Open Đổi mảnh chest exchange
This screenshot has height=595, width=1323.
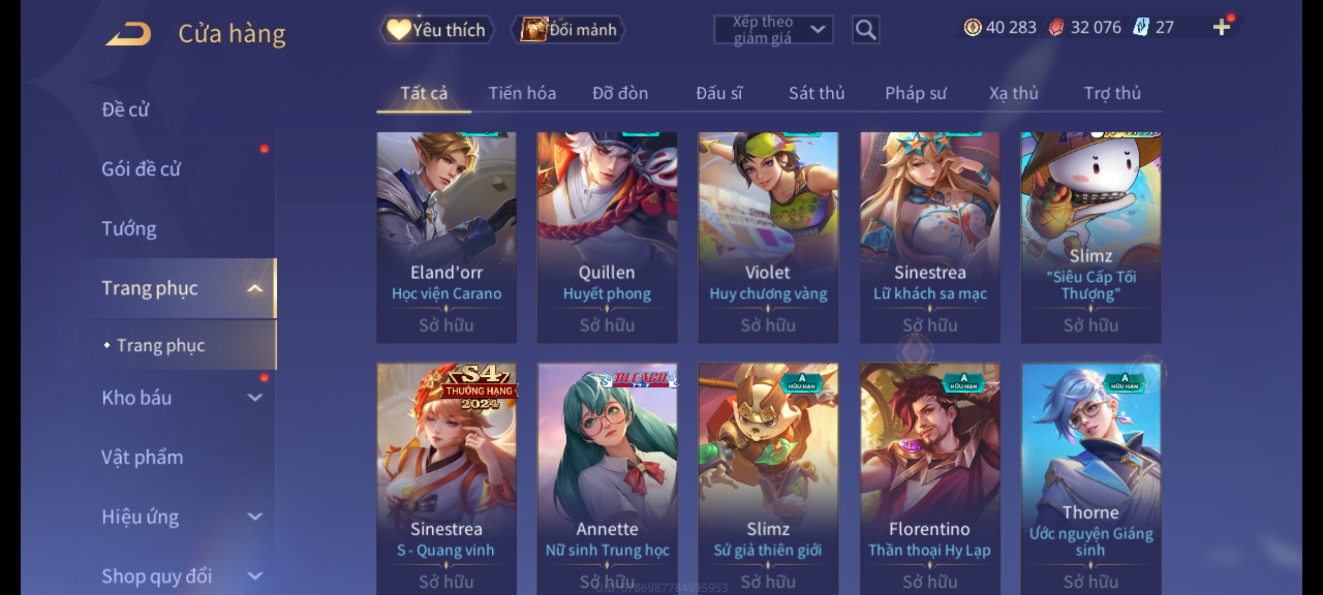[x=568, y=30]
